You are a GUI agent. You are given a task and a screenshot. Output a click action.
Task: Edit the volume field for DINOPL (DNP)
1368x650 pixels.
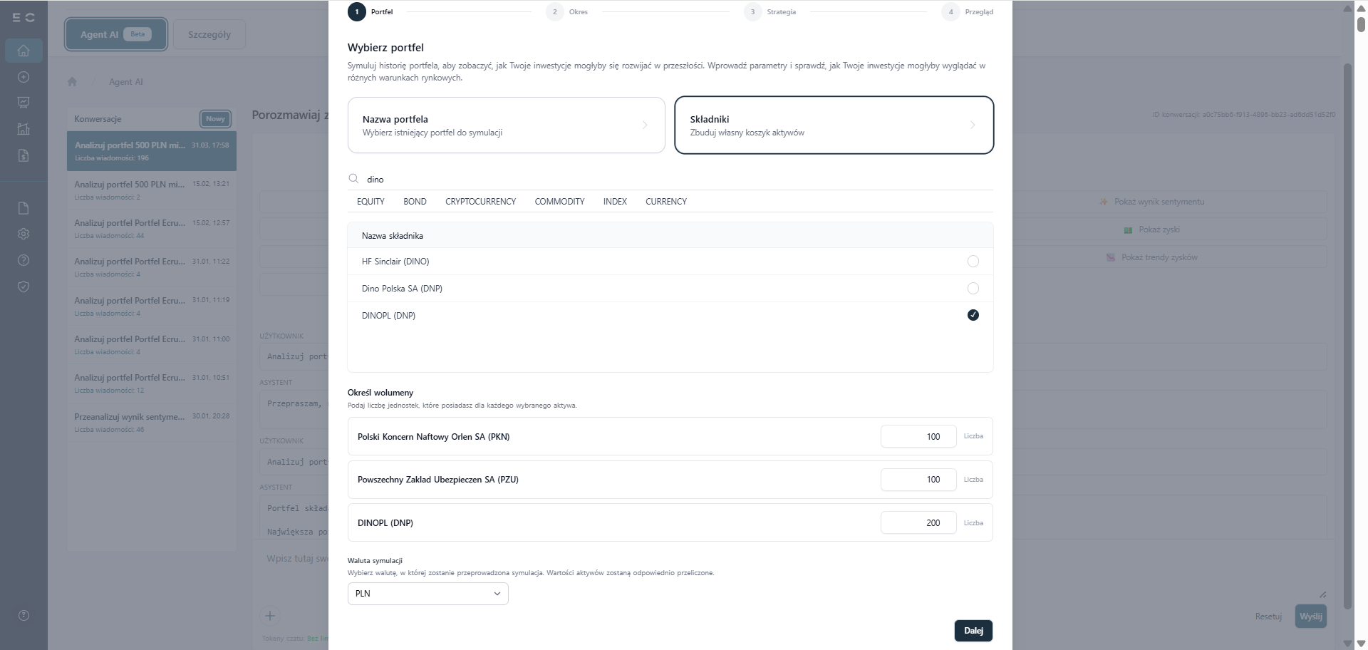(918, 523)
